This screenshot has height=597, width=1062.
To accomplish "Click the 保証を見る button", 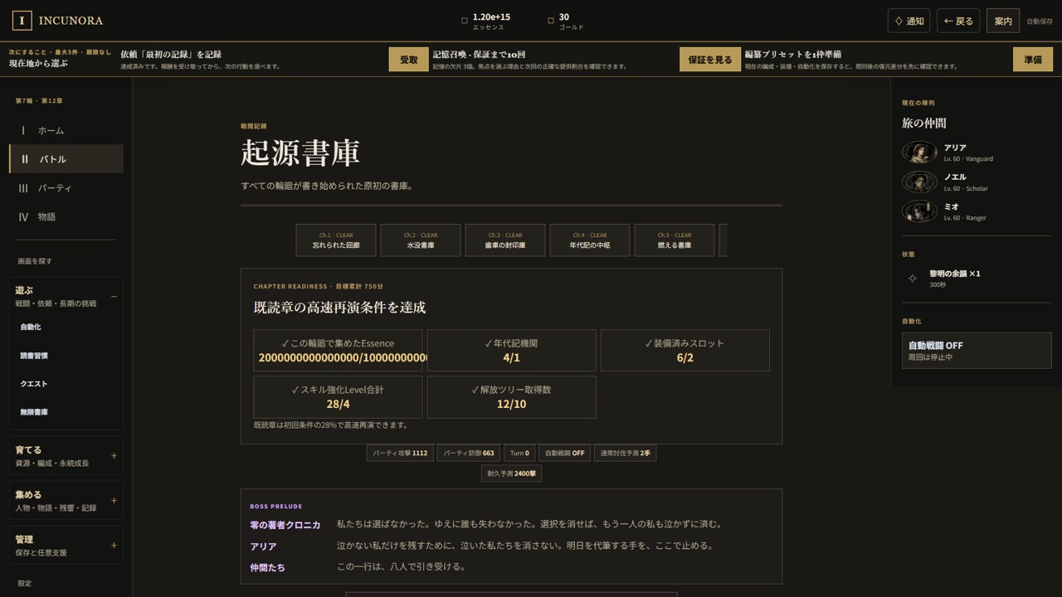I will pos(710,60).
